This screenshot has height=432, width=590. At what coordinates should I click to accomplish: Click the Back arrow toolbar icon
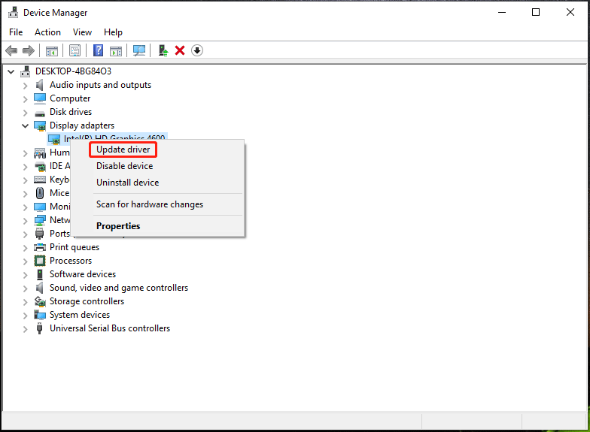click(x=11, y=50)
